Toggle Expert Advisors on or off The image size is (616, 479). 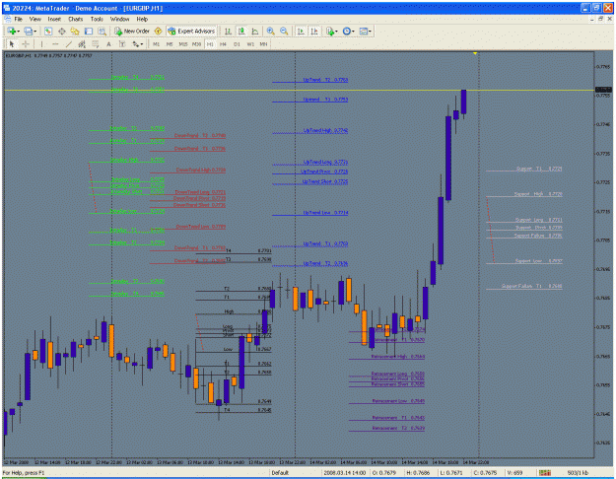point(192,31)
